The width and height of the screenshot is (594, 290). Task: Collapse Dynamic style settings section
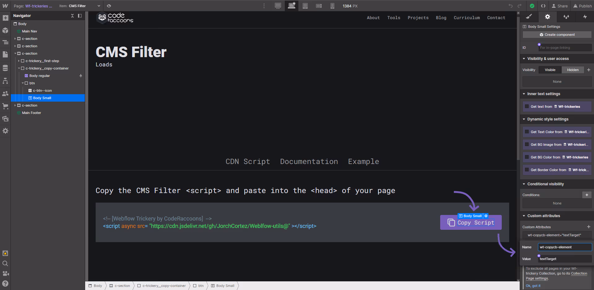pyautogui.click(x=524, y=119)
